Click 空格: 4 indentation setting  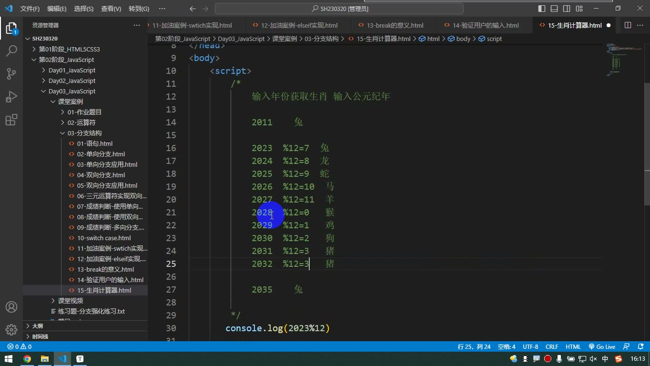pyautogui.click(x=507, y=346)
